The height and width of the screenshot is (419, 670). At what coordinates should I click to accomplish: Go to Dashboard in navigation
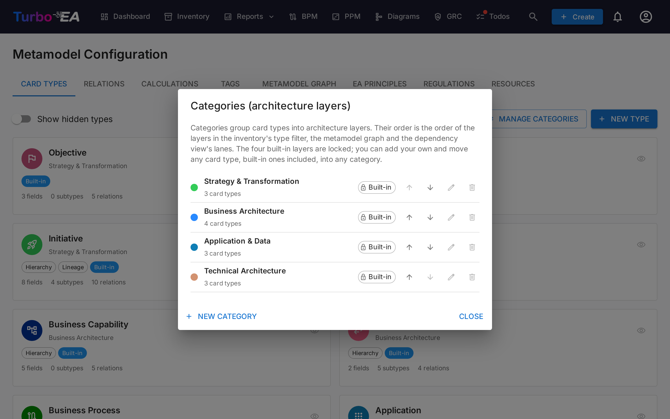(125, 16)
